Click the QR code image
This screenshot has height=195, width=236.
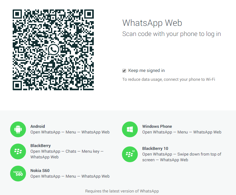click(53, 50)
